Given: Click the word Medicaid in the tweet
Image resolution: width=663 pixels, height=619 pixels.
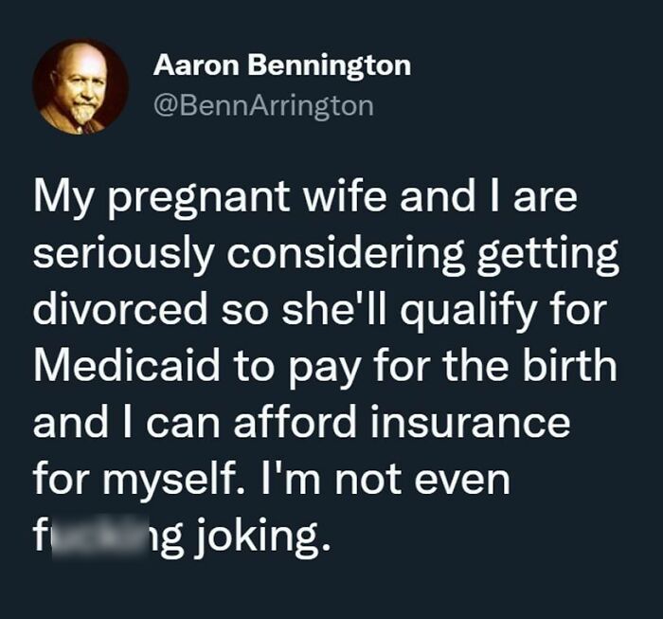Looking at the screenshot, I should pos(127,365).
